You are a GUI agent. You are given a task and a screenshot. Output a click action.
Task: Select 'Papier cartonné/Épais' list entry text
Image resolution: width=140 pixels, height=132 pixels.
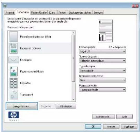pyautogui.click(x=32, y=71)
